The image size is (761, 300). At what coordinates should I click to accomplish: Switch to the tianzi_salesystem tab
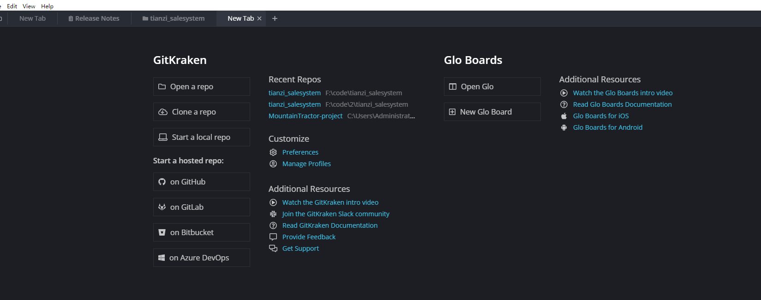tap(174, 18)
